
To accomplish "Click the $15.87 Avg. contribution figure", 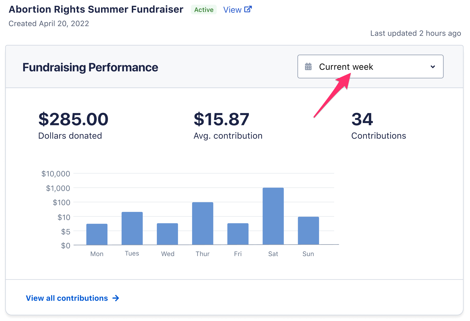I will point(221,119).
